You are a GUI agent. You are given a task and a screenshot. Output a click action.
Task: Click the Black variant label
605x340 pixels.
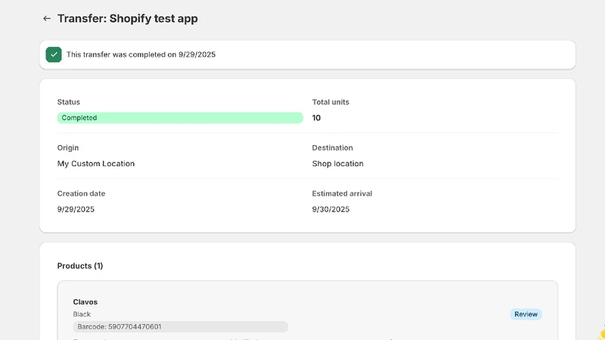82,314
